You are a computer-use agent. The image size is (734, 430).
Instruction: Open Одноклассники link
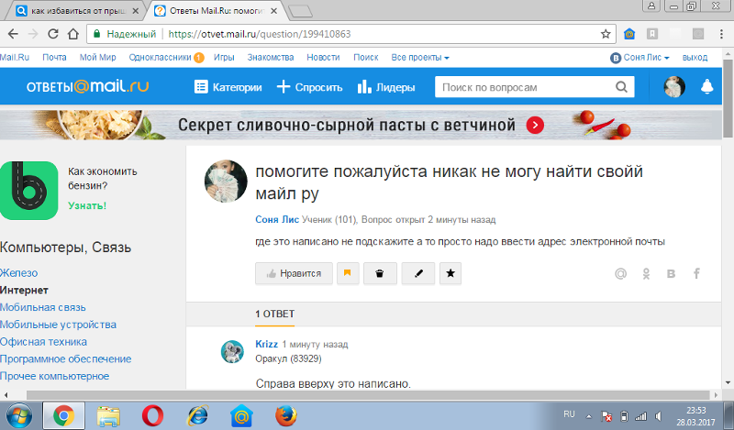click(160, 58)
